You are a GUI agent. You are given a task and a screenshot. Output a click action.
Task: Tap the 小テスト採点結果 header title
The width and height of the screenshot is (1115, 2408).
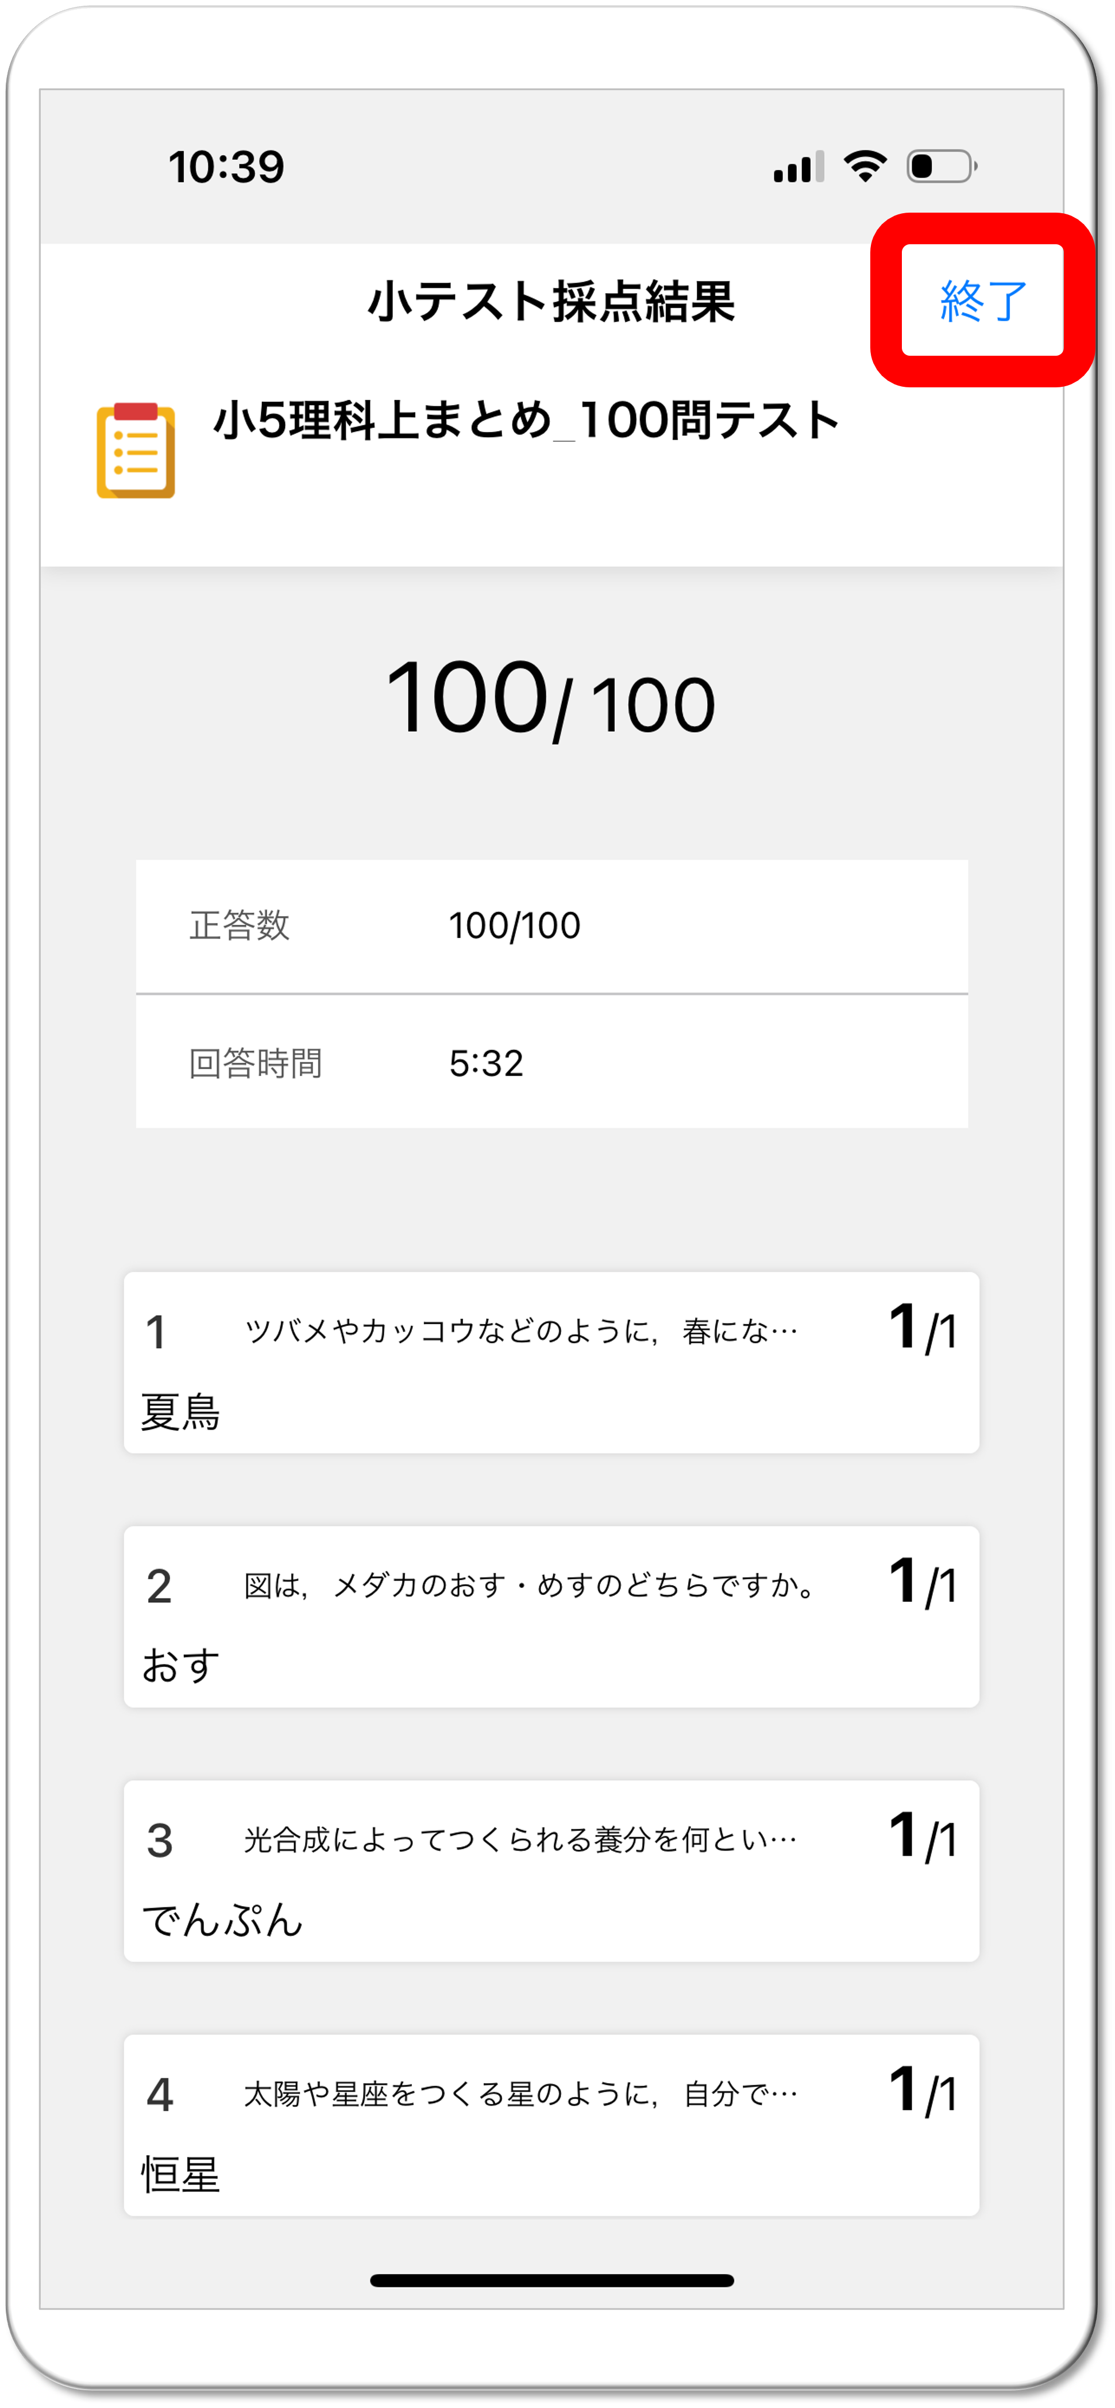click(551, 302)
